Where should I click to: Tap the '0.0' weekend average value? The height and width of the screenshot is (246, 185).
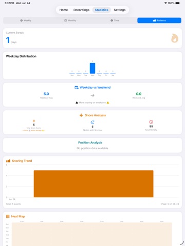(139, 94)
